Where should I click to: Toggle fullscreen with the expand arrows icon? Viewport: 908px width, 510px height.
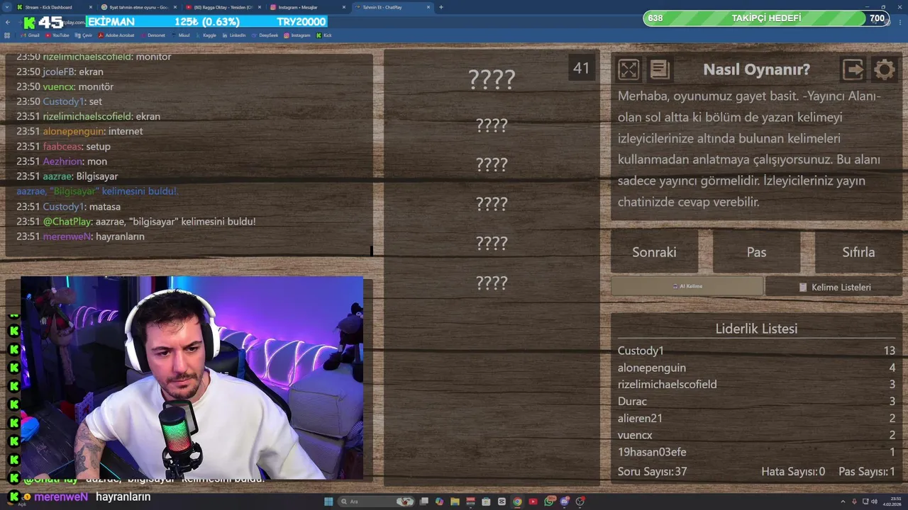click(x=629, y=69)
